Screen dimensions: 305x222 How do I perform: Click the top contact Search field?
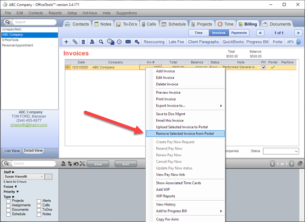tap(34, 22)
